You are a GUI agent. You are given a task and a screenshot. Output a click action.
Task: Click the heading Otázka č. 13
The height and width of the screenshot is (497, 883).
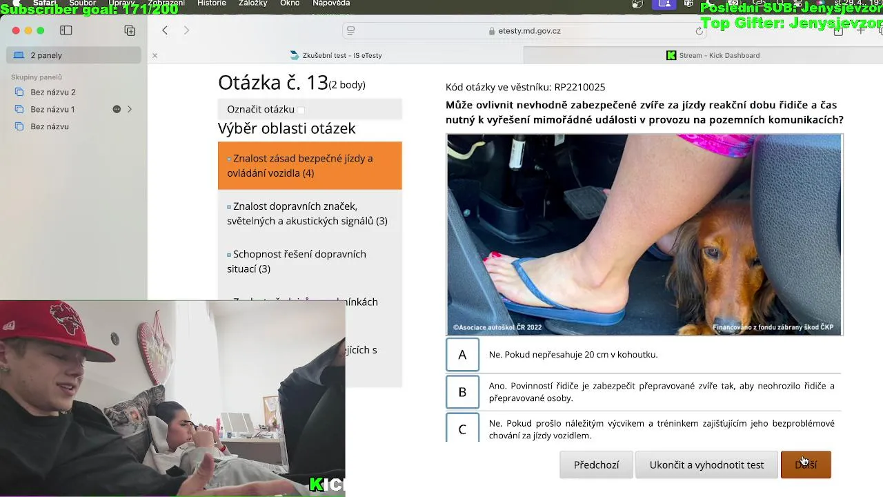pyautogui.click(x=273, y=82)
